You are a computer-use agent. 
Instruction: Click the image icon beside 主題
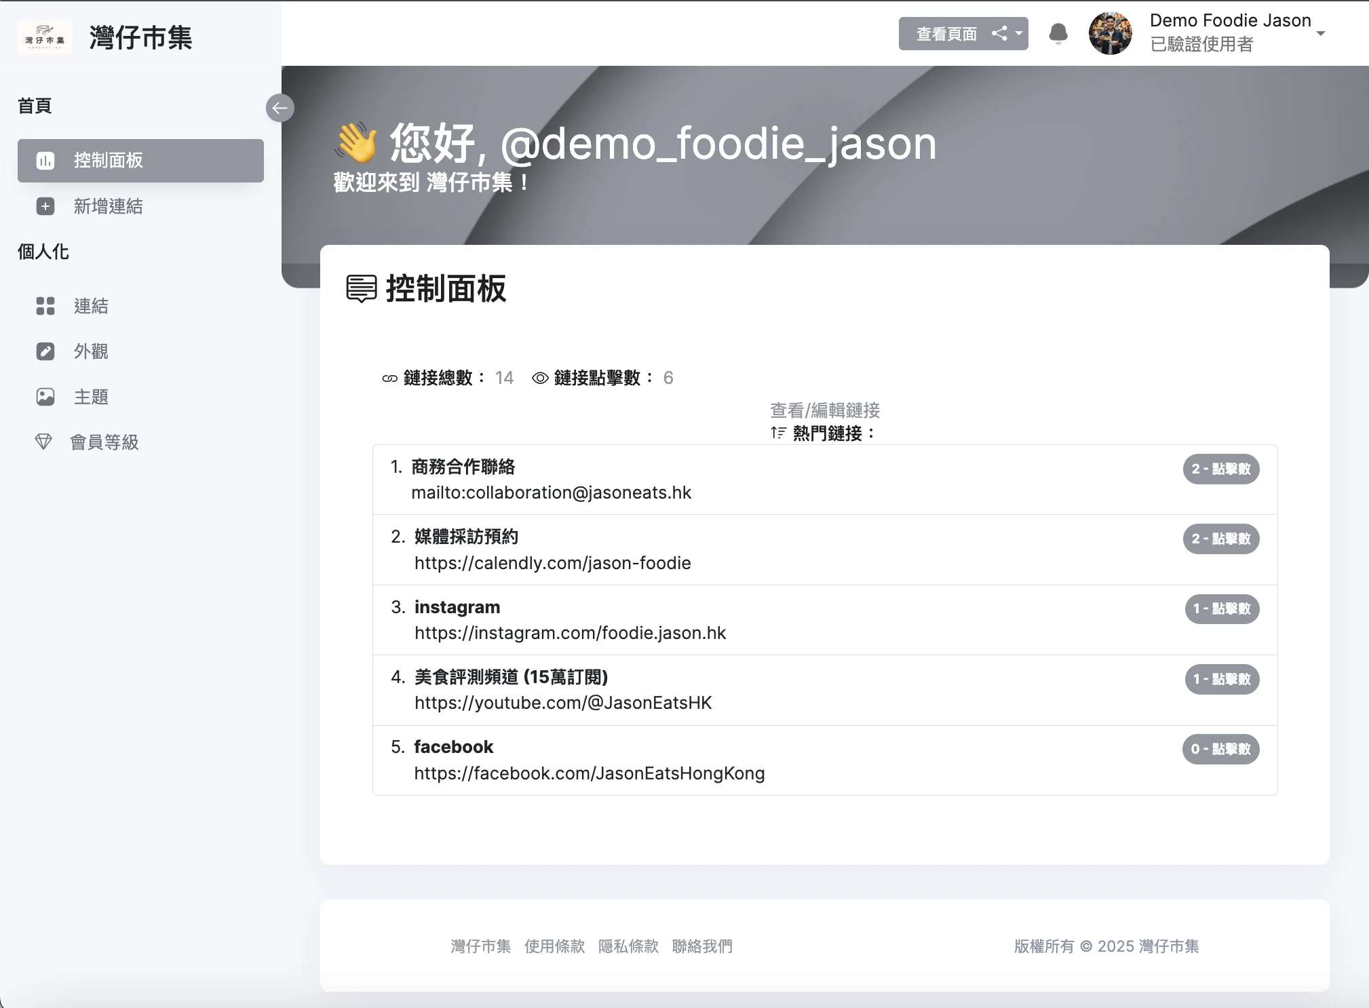tap(45, 397)
